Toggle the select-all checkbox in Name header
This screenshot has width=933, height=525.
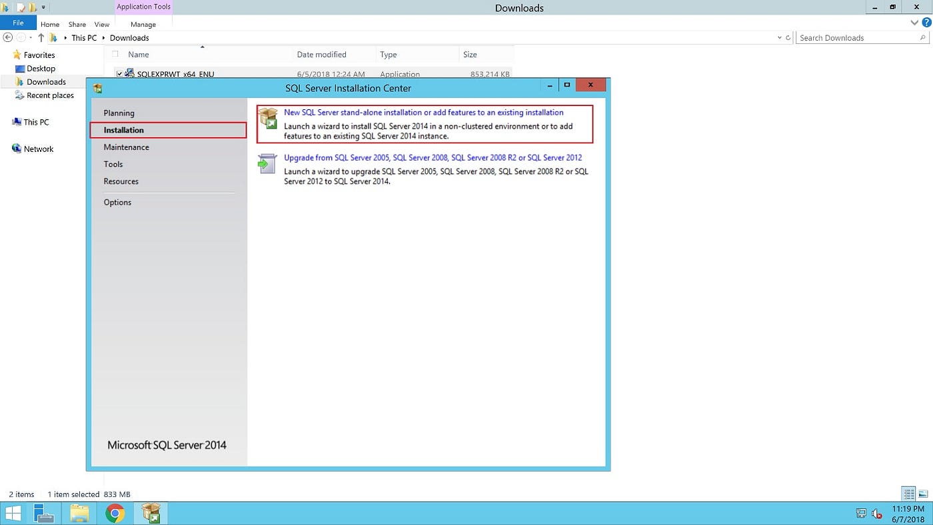(115, 54)
